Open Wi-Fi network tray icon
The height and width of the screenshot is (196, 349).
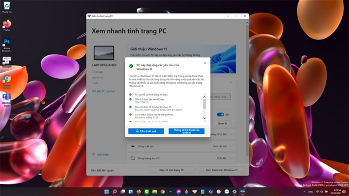(318, 192)
